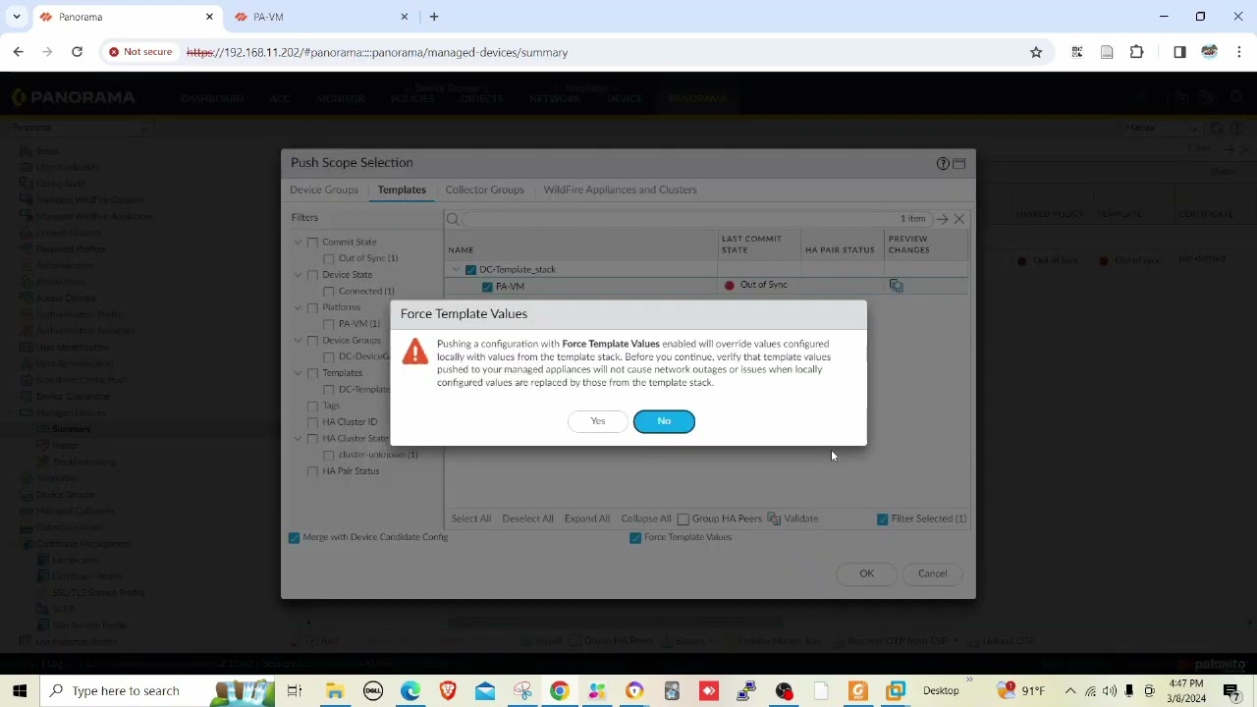
Task: Bookmark this page with the star icon
Action: click(x=1036, y=52)
